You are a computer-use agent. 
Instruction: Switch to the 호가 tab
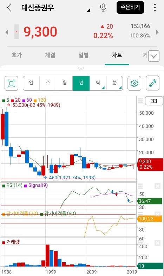click(17, 55)
